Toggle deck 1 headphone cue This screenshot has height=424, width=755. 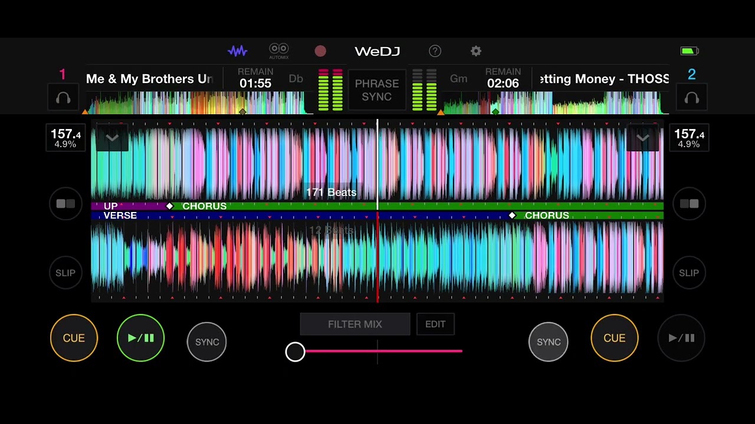pos(63,98)
